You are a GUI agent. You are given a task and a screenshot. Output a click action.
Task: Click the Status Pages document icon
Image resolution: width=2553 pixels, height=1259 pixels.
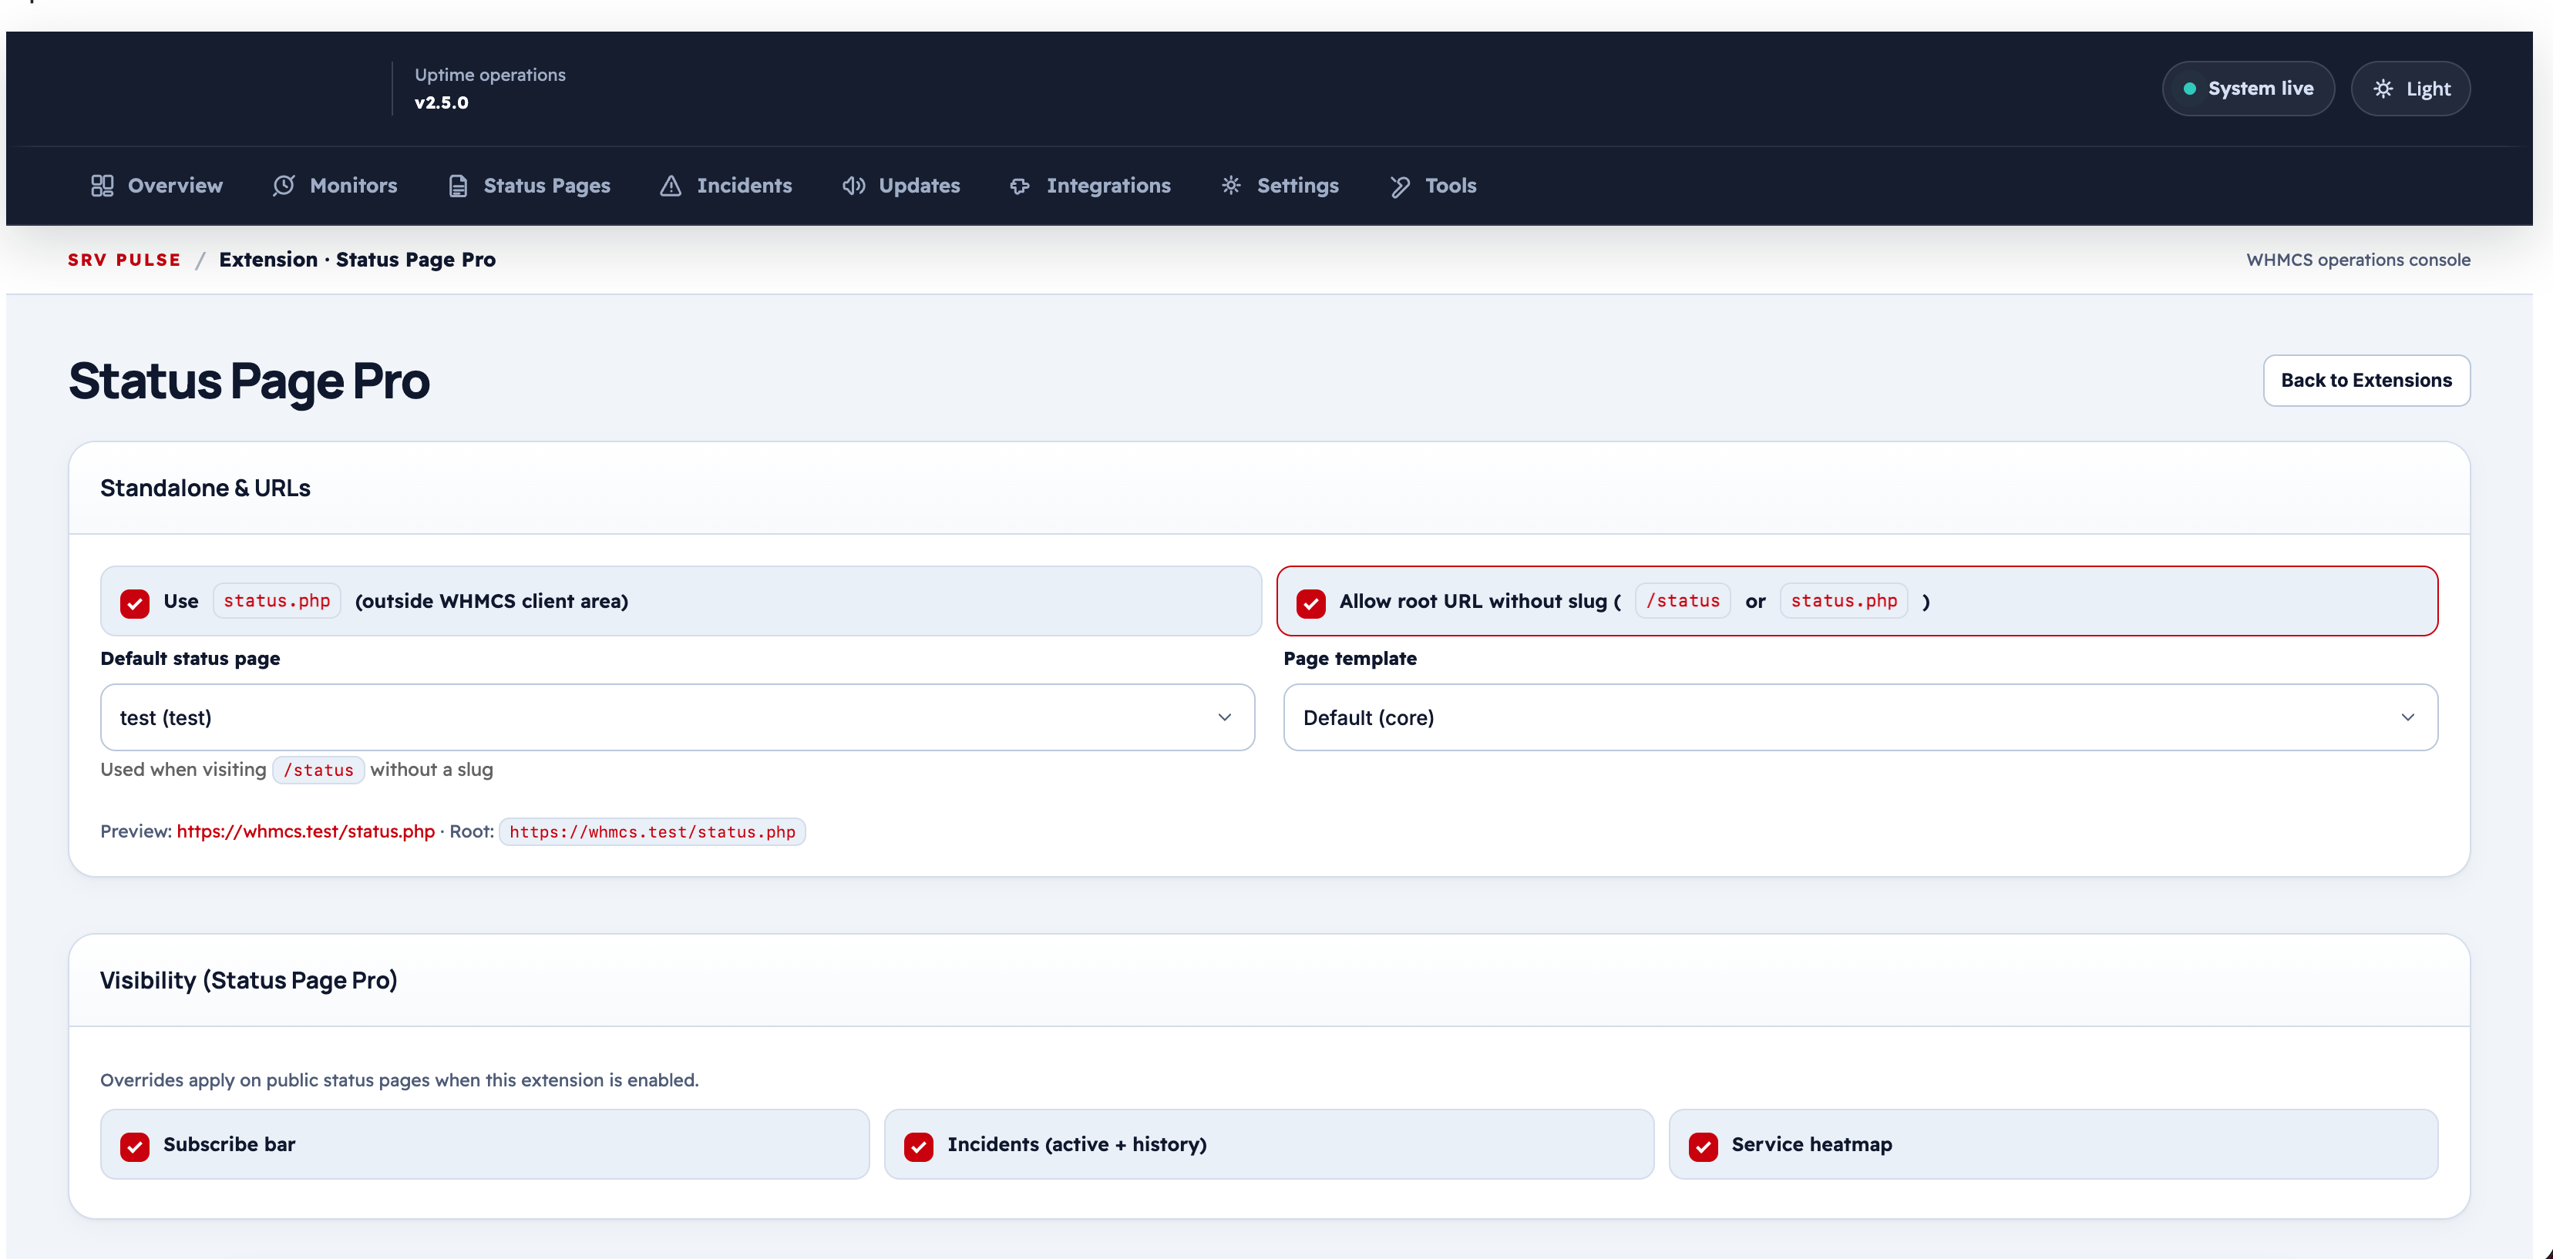pos(458,185)
